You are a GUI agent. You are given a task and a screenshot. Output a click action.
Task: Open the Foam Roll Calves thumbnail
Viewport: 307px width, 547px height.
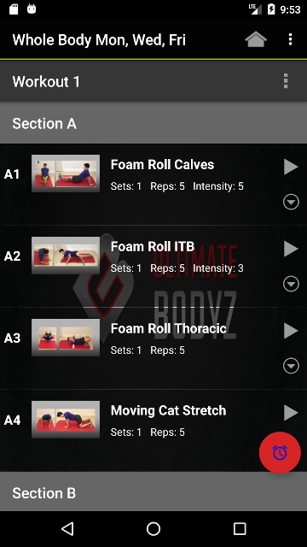click(x=66, y=174)
